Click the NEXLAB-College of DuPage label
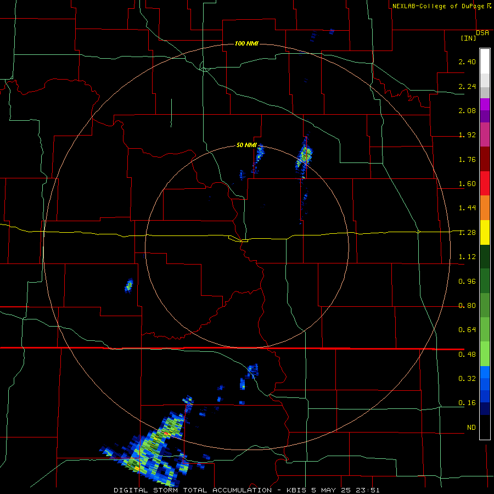Screen dimensions: 494x494 438,6
